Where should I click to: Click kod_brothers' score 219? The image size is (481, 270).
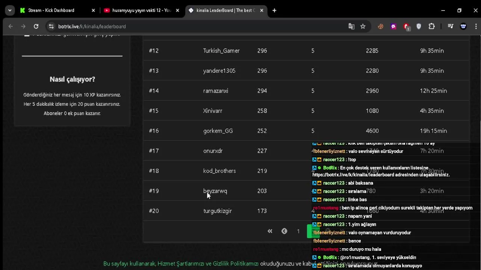[x=262, y=171]
